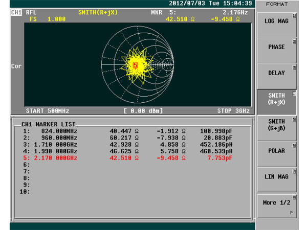The image size is (307, 230).
Task: Click the Cor correction status indicator
Action: [x=16, y=66]
